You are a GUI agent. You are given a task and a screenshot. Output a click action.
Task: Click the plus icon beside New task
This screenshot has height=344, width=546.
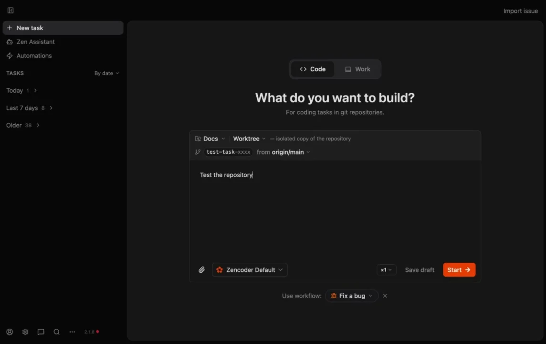pos(10,28)
